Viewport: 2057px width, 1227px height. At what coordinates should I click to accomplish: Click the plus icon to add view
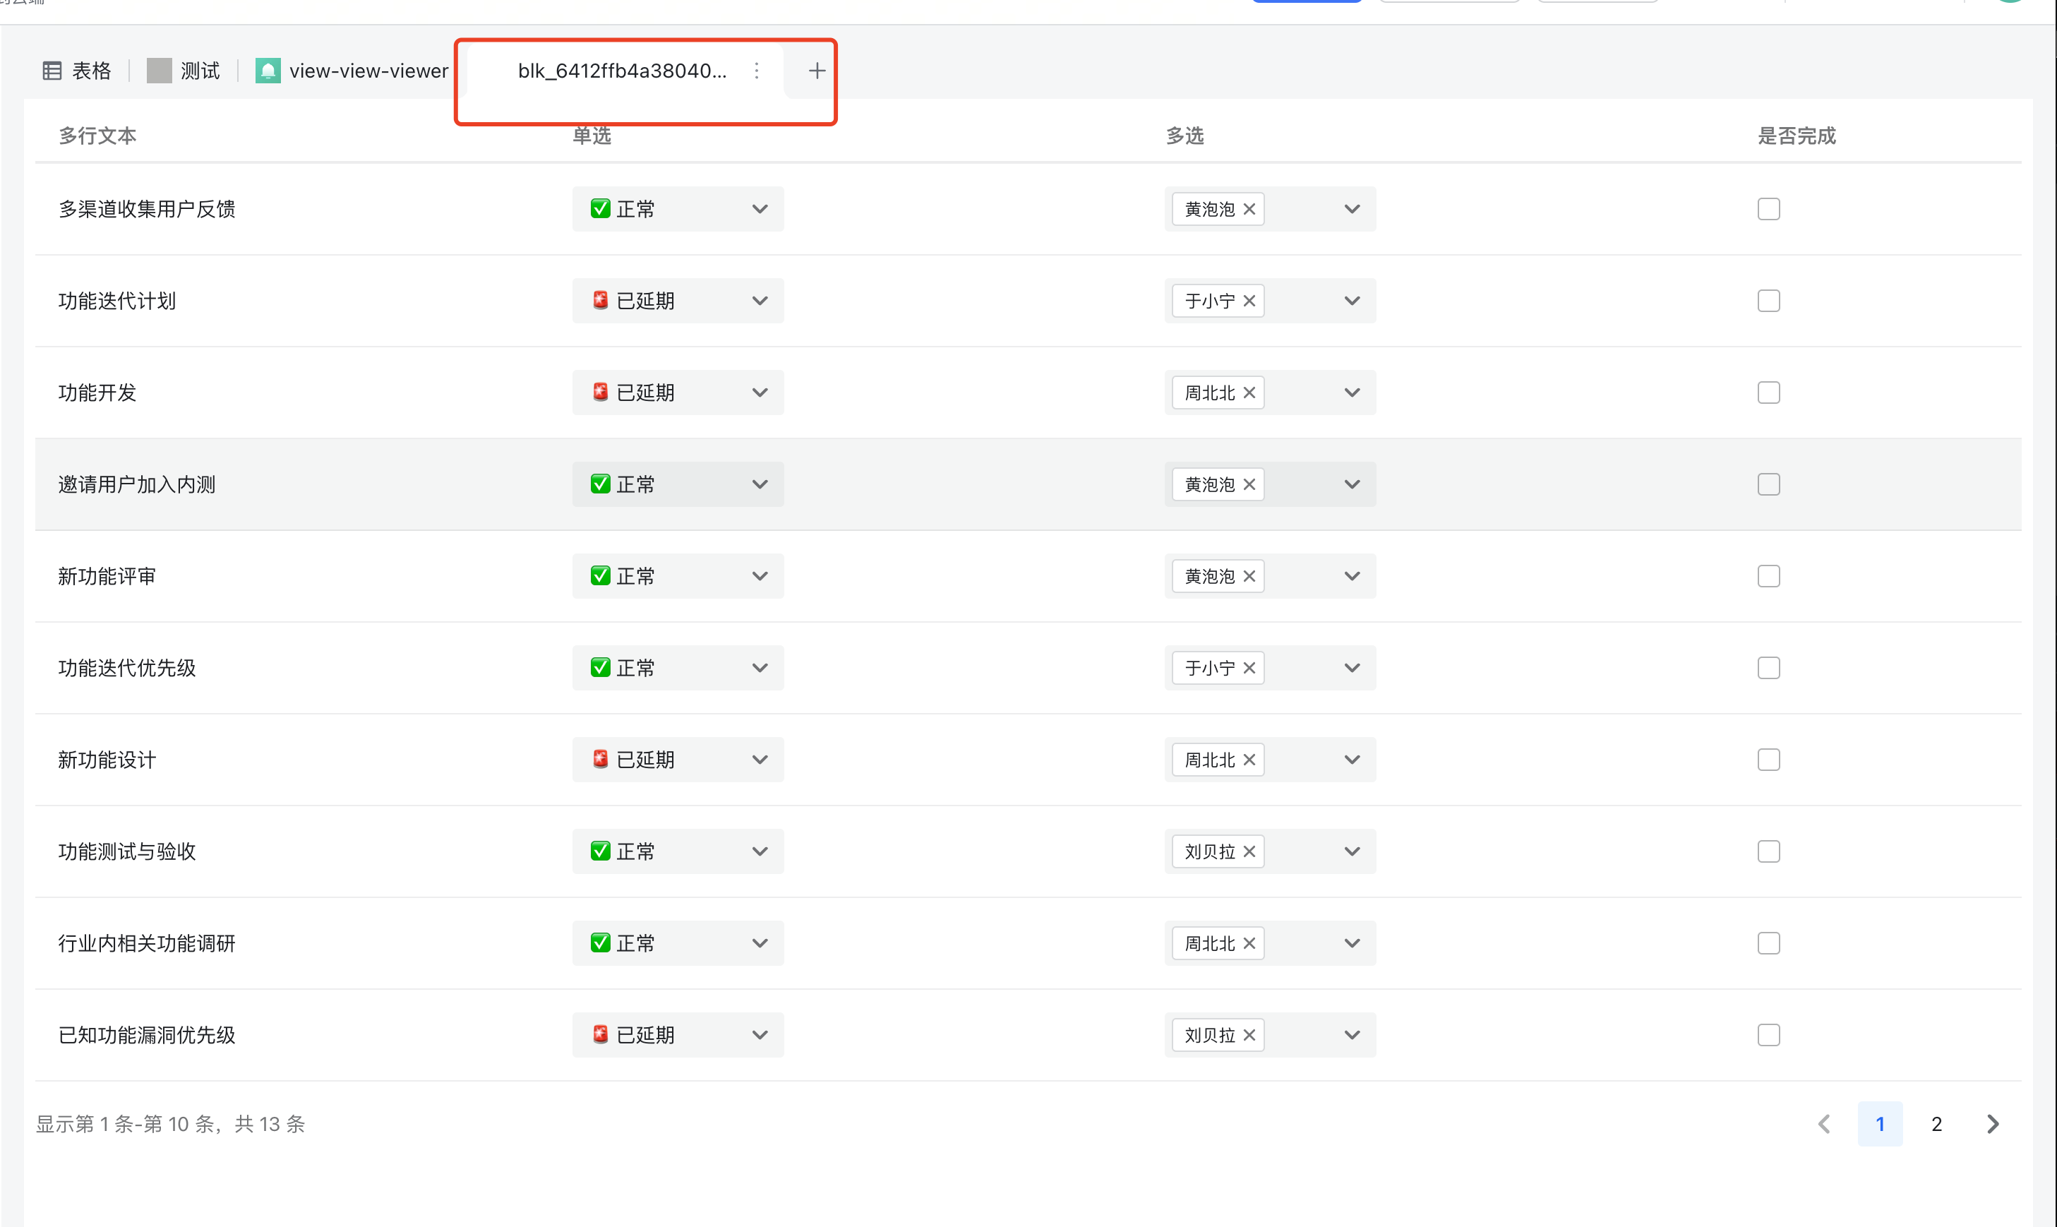pos(816,71)
